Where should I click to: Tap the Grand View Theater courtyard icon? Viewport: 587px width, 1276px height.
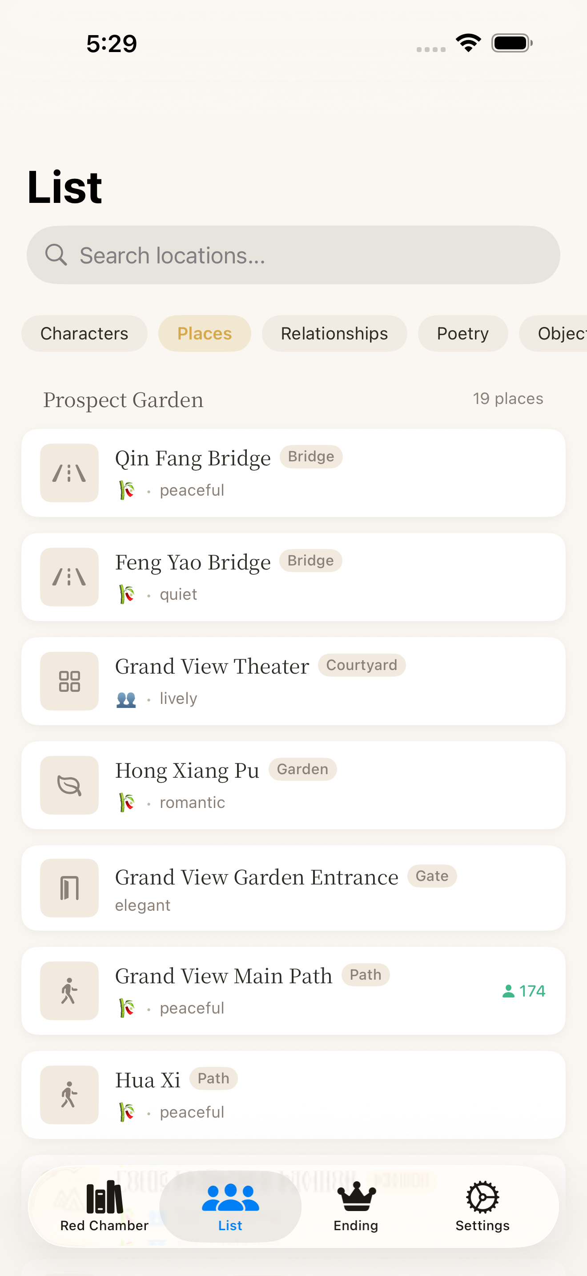tap(69, 681)
